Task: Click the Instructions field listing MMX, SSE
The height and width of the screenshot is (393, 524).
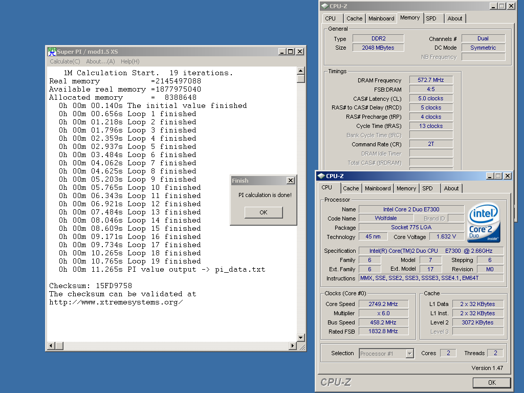Action: coord(431,278)
